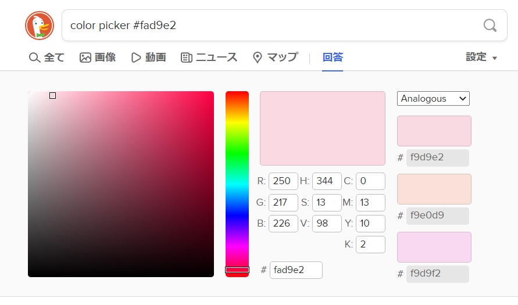Click the f9e0d9 analogous color swatch

[x=434, y=189]
